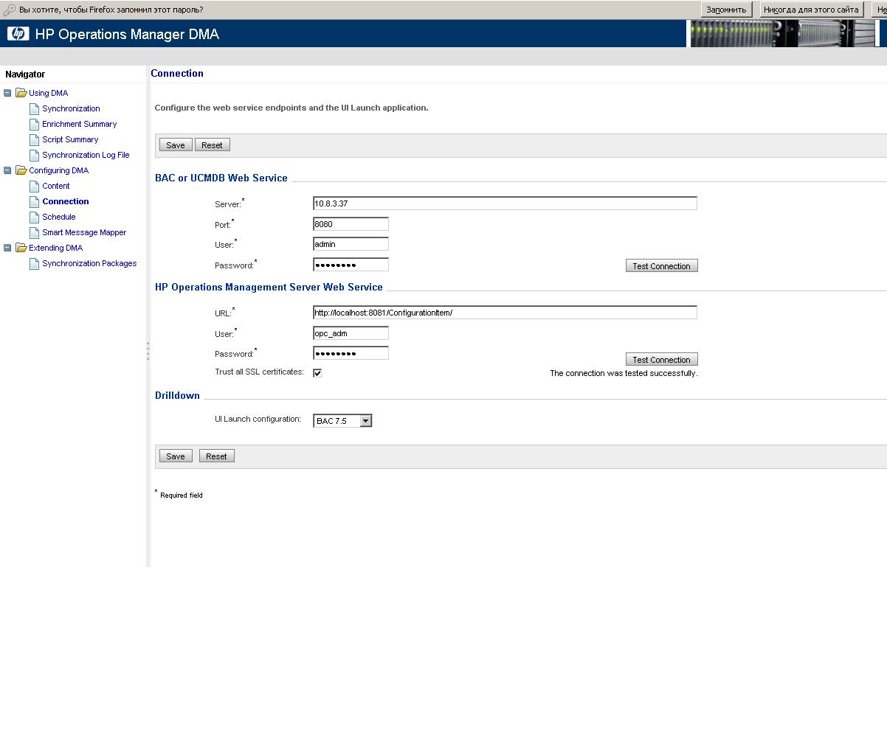Click the Schedule page icon in Navigator
This screenshot has height=755, width=887.
point(34,217)
